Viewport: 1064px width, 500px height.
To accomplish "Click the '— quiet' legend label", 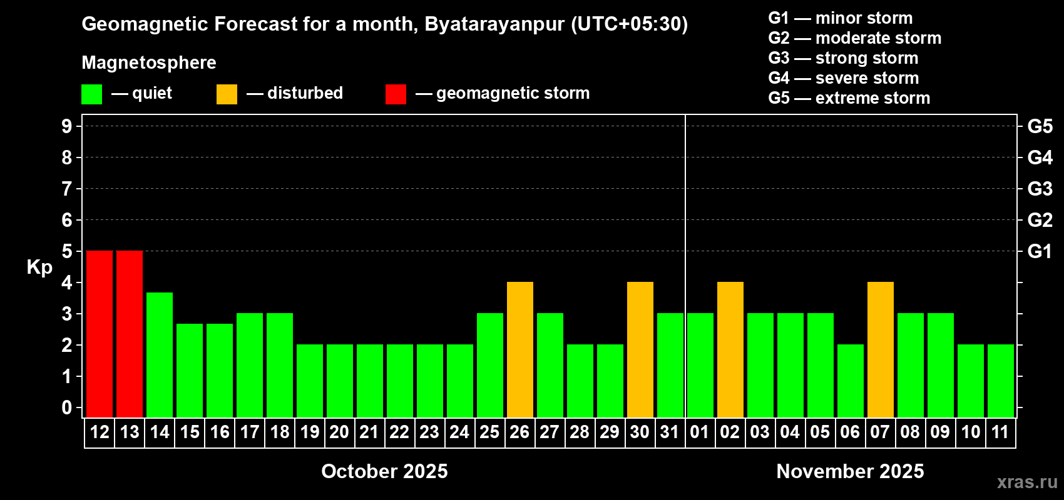I will click(x=142, y=93).
